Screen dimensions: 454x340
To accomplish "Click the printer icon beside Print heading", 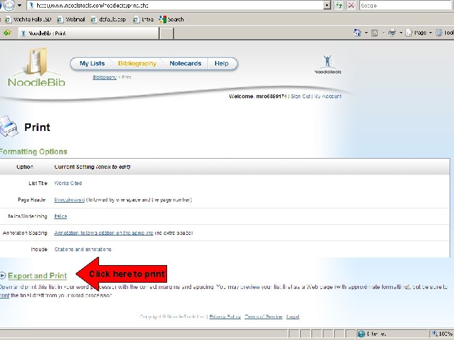I will [x=9, y=127].
